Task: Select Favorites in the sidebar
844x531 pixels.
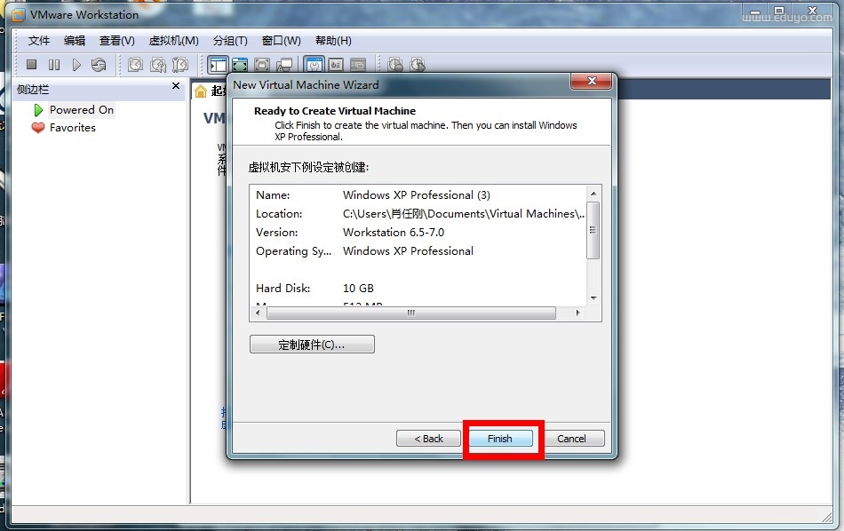Action: pos(72,128)
